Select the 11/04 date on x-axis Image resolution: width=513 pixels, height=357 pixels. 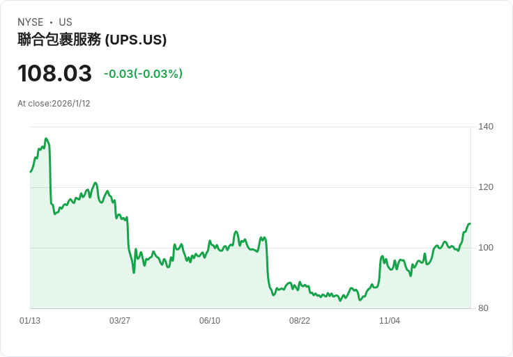(390, 321)
